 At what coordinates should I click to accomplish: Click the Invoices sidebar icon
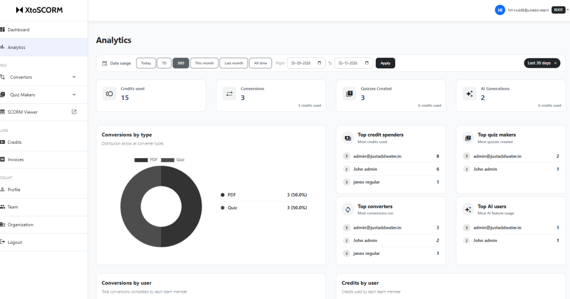click(2, 159)
